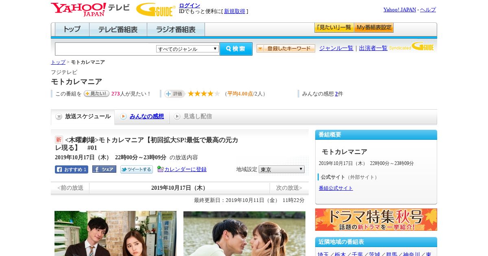
Task: Click the orange play icon beside みんなの感想
Action: (123, 117)
